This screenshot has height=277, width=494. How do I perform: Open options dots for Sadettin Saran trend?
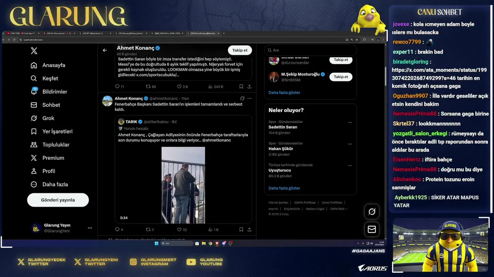[x=350, y=122]
